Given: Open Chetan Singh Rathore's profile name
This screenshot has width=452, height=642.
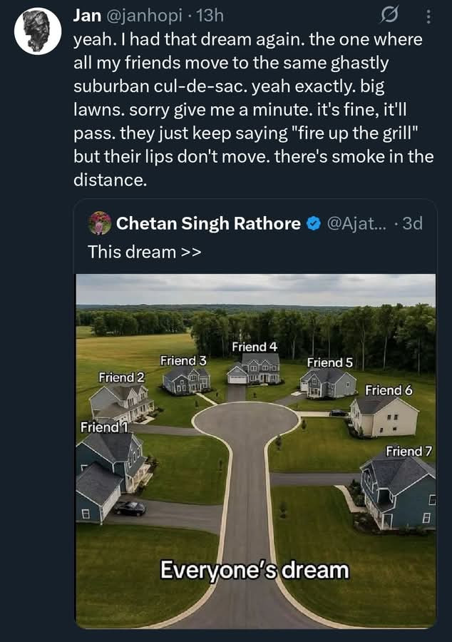Looking at the screenshot, I should point(208,223).
